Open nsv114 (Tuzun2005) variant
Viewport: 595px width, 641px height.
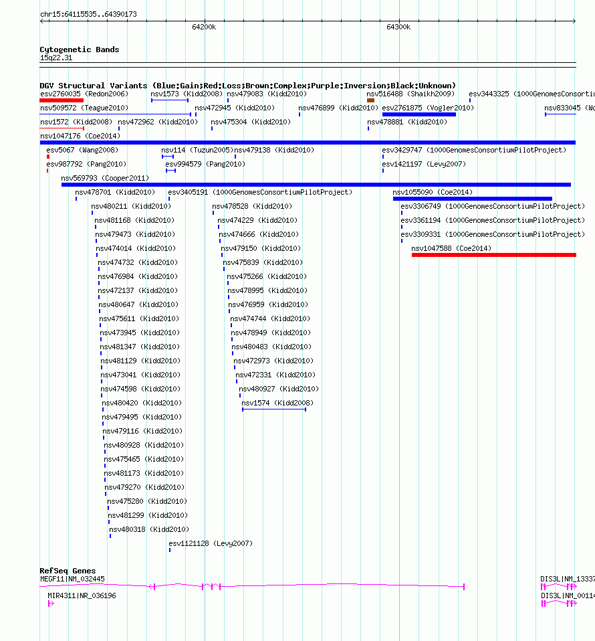coord(197,150)
